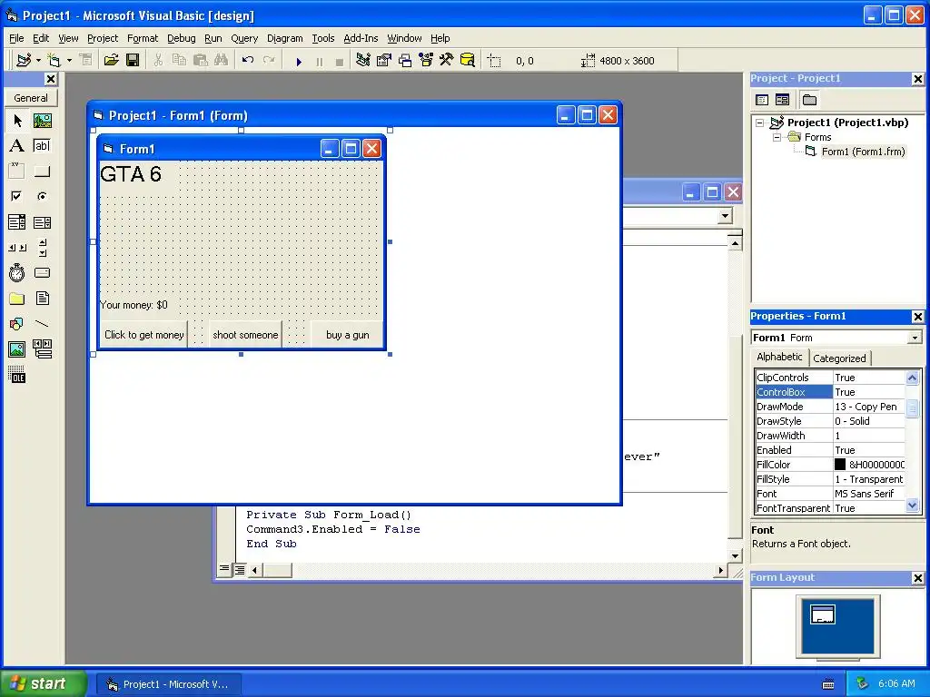Open the Object Browser toolbar icon
This screenshot has height=697, width=930.
tap(426, 61)
